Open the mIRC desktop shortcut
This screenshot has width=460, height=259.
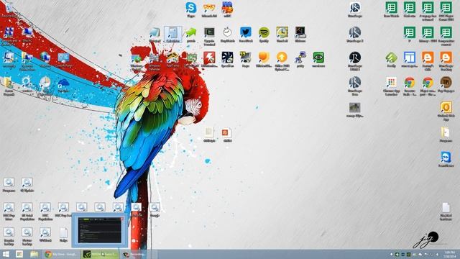(x=227, y=8)
